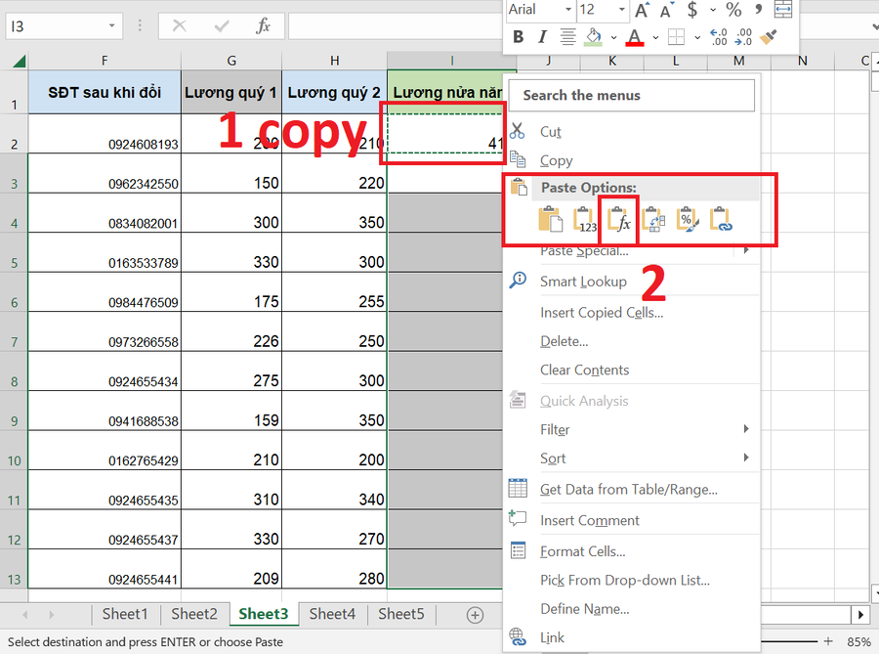Select the Format Painter brush
This screenshot has width=879, height=654.
point(768,37)
